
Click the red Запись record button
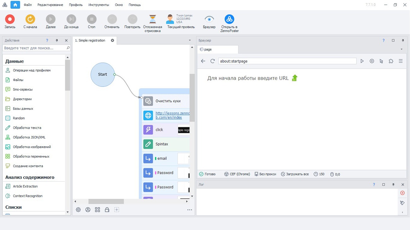click(10, 20)
